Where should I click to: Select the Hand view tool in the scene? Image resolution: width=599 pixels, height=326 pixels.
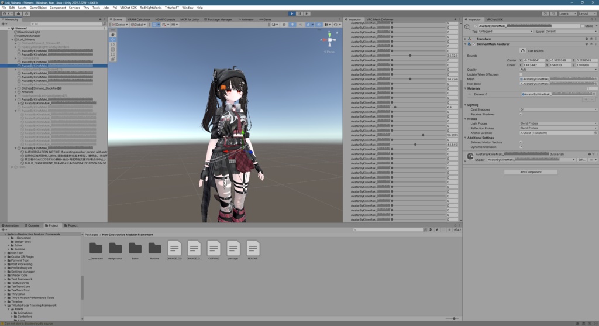tap(113, 35)
